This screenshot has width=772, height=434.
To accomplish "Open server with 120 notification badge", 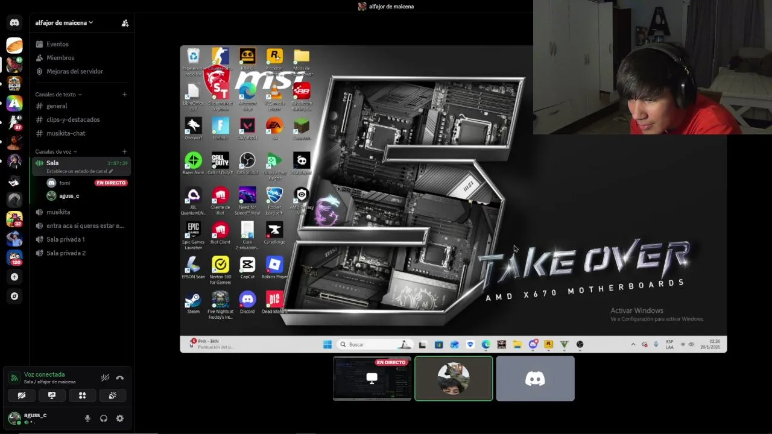I will 14,257.
